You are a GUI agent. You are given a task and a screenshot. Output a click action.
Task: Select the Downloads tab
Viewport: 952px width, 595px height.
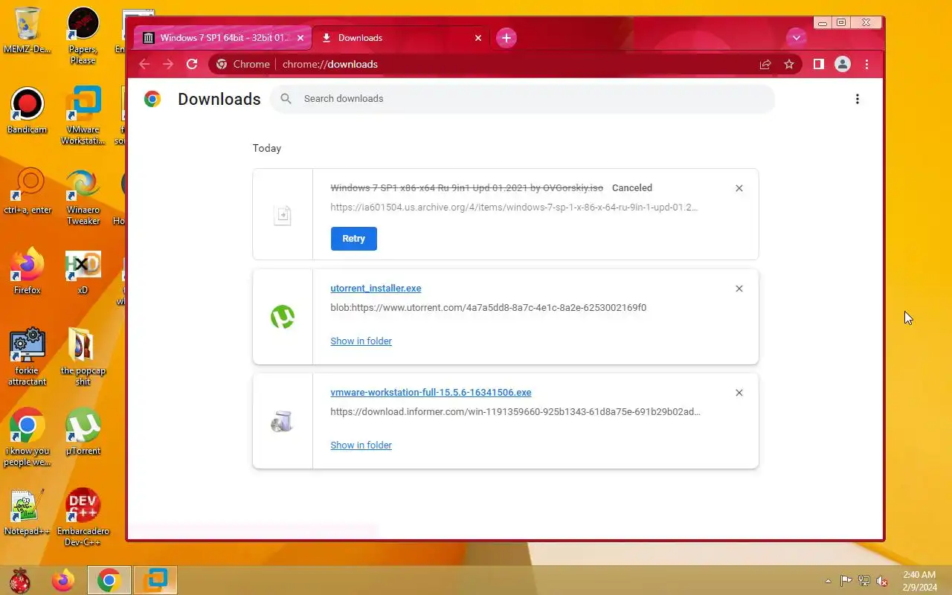tap(401, 38)
